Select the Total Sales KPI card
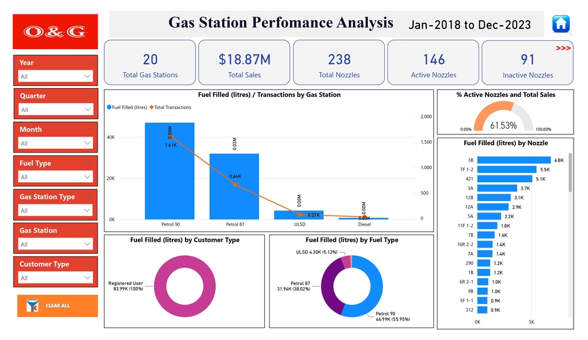 click(244, 63)
